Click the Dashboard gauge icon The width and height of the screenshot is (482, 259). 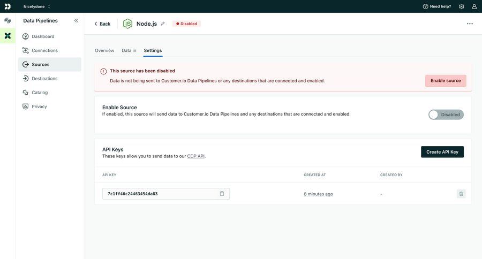pyautogui.click(x=26, y=36)
